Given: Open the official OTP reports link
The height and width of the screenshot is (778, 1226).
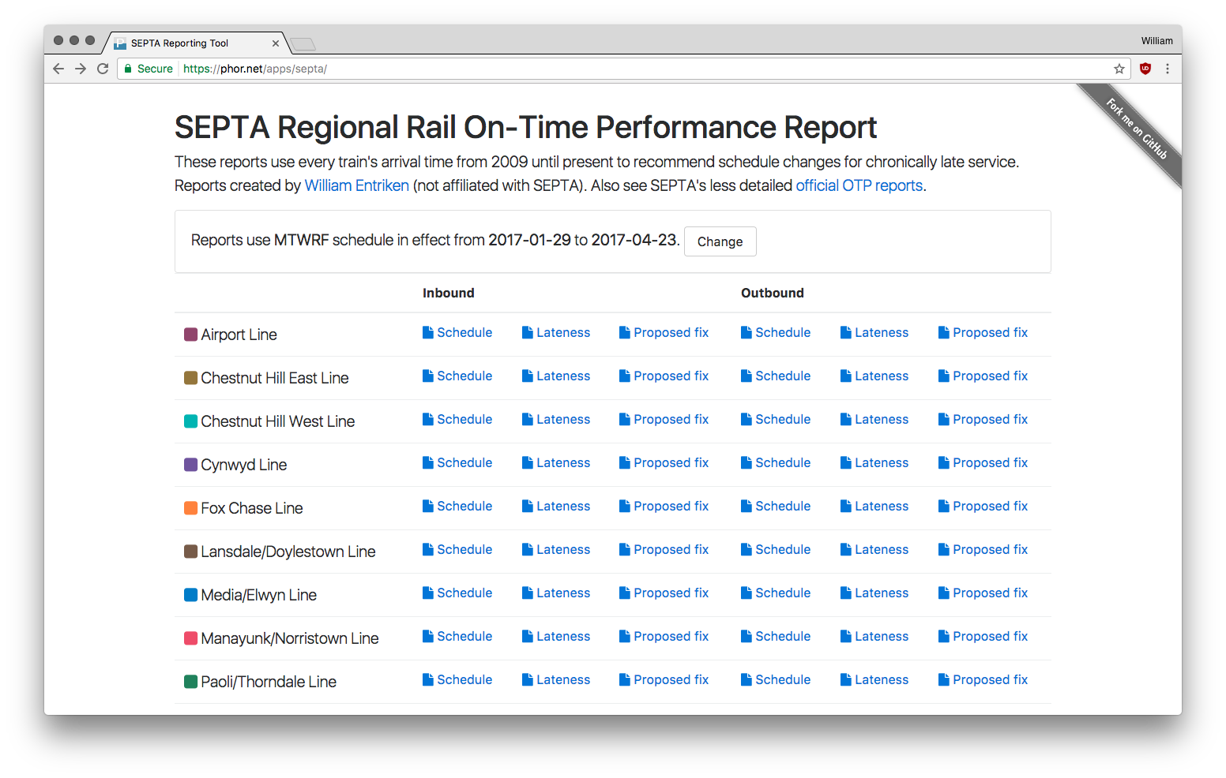Looking at the screenshot, I should click(859, 185).
